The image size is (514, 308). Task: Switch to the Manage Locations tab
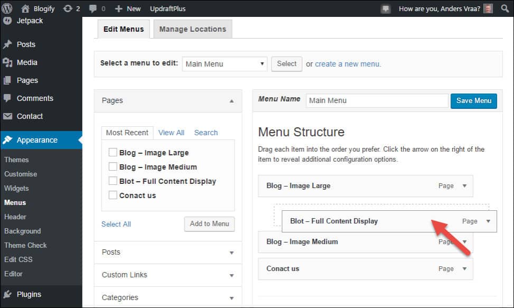coord(192,29)
